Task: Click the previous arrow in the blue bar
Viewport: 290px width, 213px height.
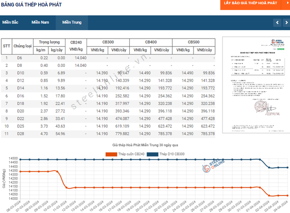Action: point(277,22)
